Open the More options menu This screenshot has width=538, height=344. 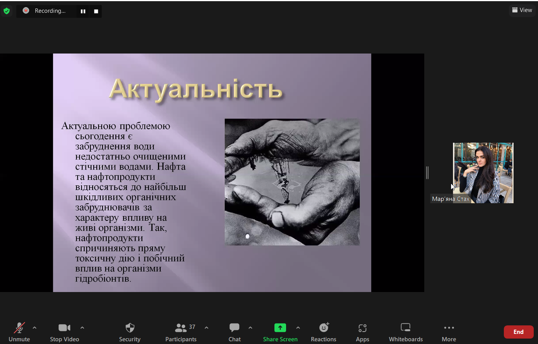(449, 332)
